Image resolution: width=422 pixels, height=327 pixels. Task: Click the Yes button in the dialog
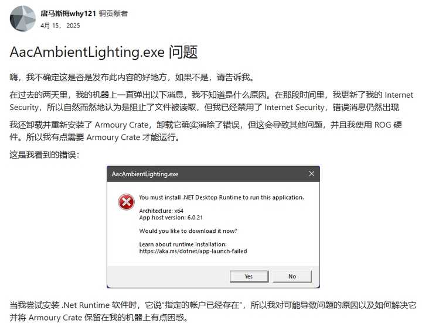(x=249, y=276)
